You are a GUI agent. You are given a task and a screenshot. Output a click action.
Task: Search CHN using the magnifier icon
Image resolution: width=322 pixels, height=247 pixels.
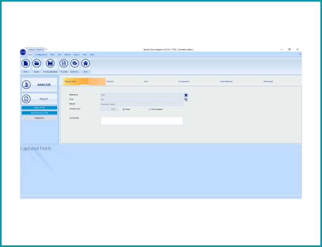(x=186, y=100)
